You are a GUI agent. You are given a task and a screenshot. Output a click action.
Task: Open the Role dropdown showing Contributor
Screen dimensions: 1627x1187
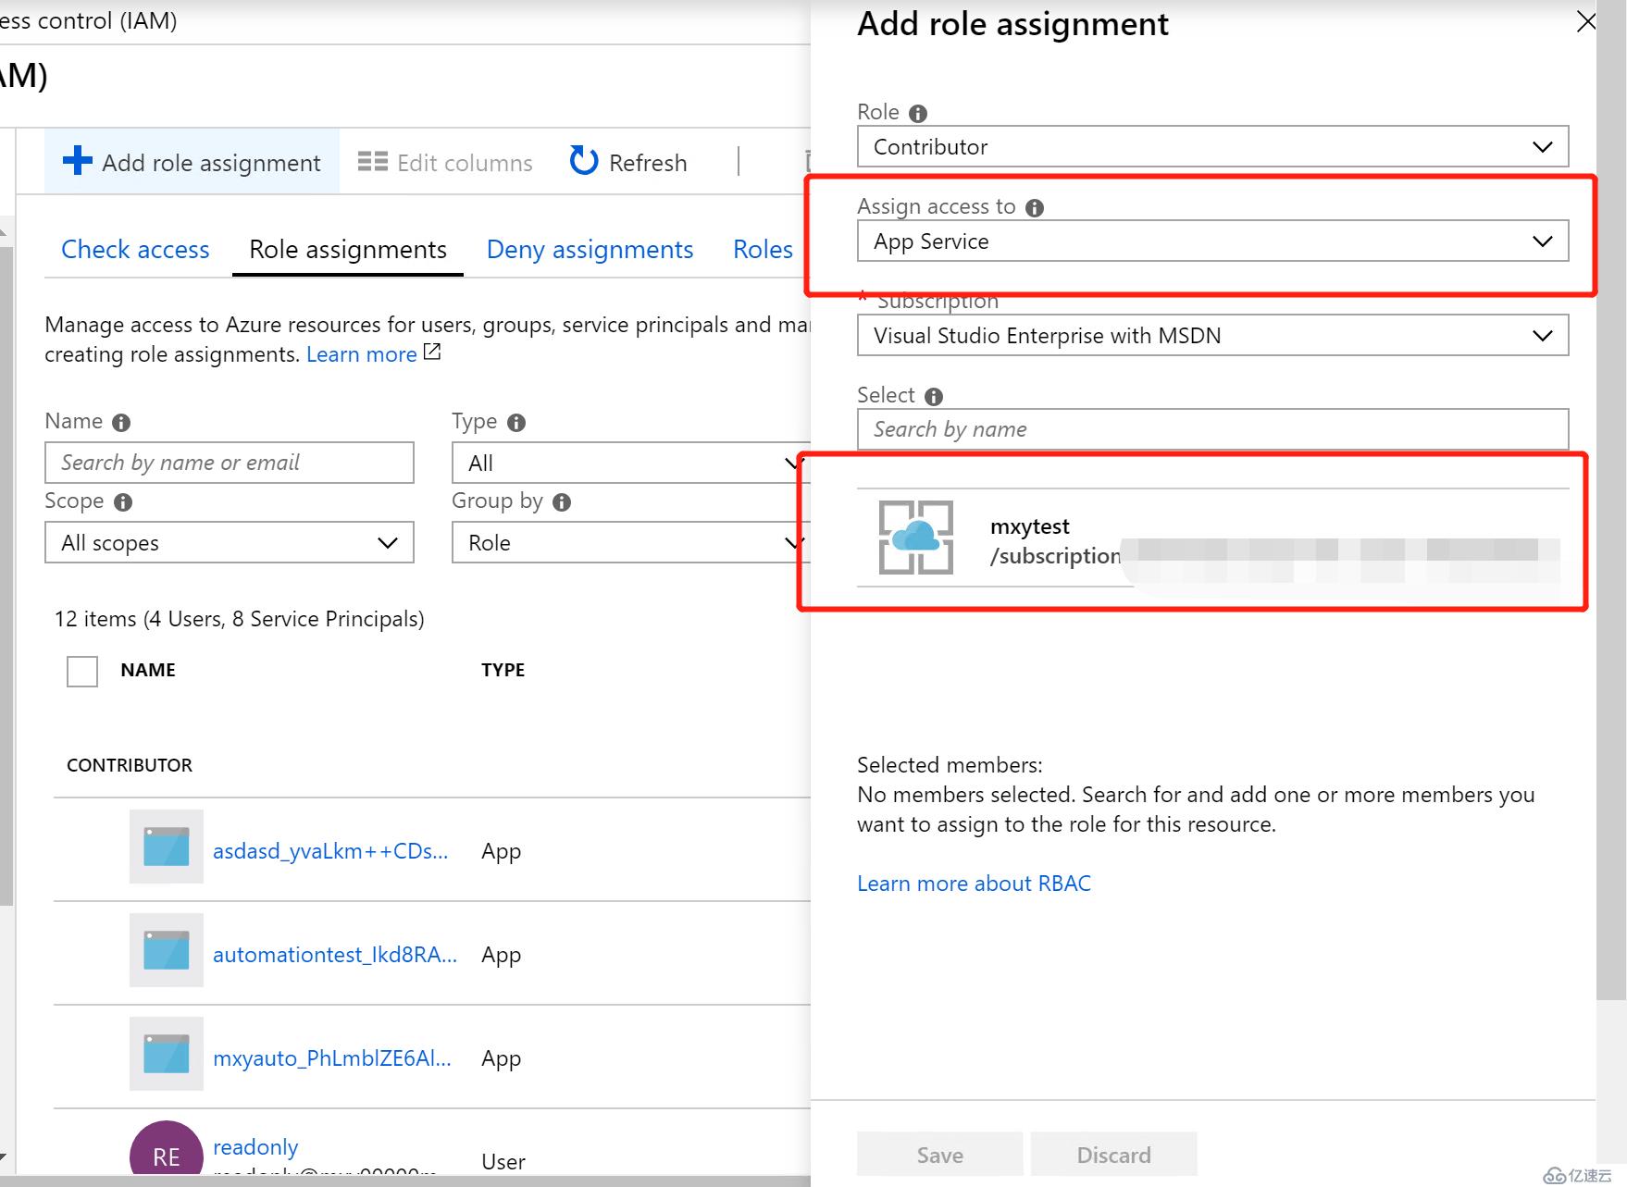[x=1212, y=146]
